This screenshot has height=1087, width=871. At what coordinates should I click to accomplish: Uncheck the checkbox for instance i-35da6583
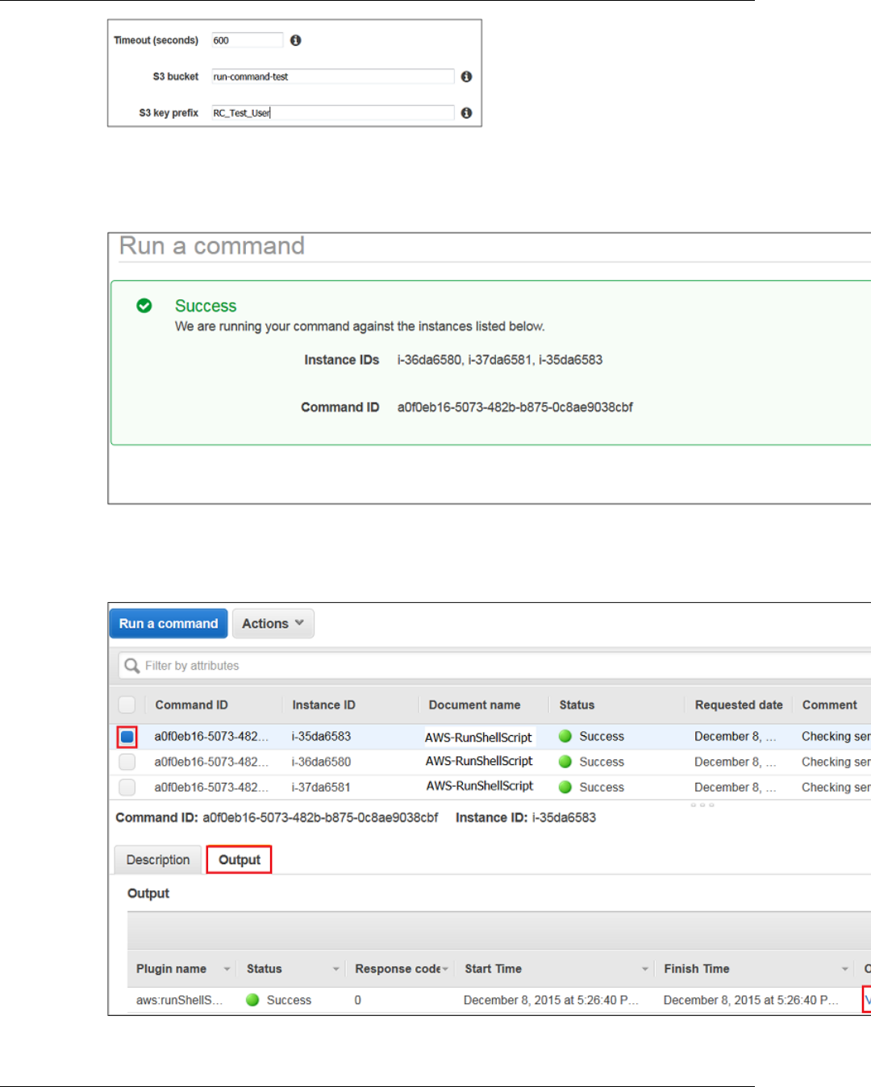[127, 737]
